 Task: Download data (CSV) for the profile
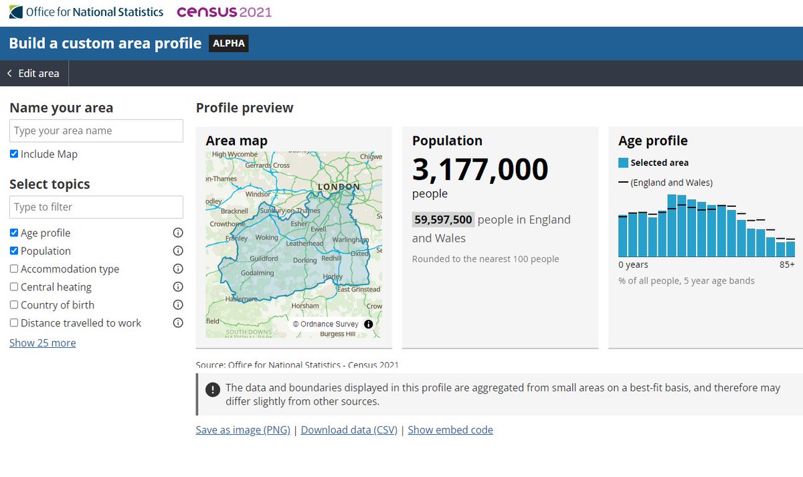point(348,430)
